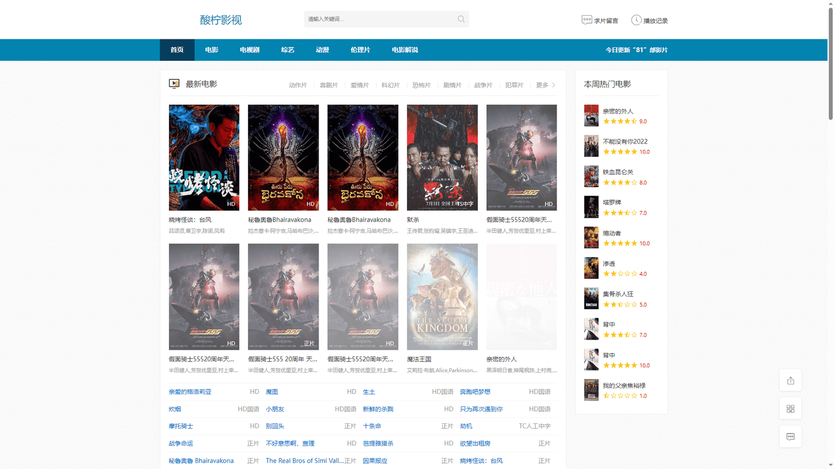Open the 电影 navigation tab
Screen dimensions: 834x469
[x=211, y=50]
